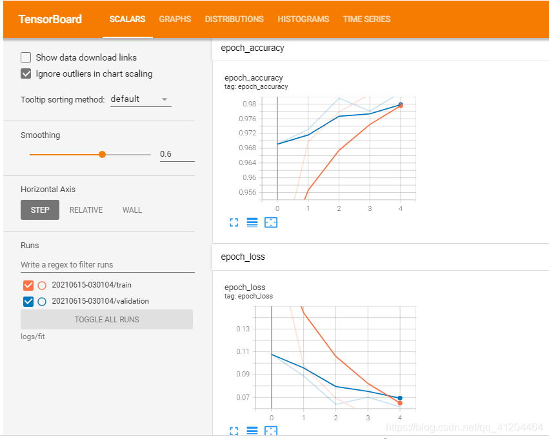Click the train run's color indicator circle

[42, 285]
